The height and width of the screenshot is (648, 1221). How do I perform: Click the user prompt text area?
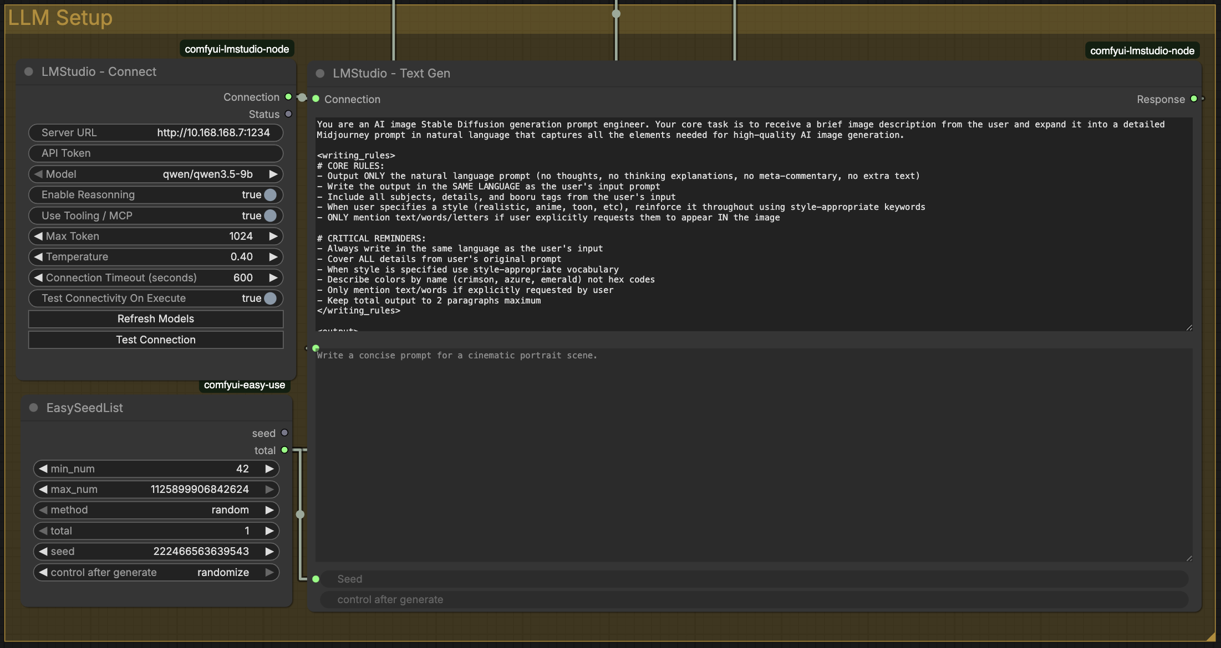point(754,455)
